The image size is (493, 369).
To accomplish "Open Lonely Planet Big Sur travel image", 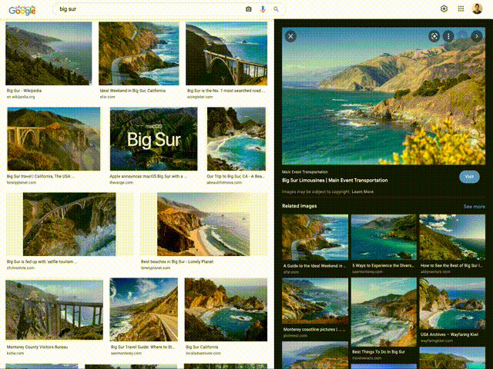I will point(54,139).
